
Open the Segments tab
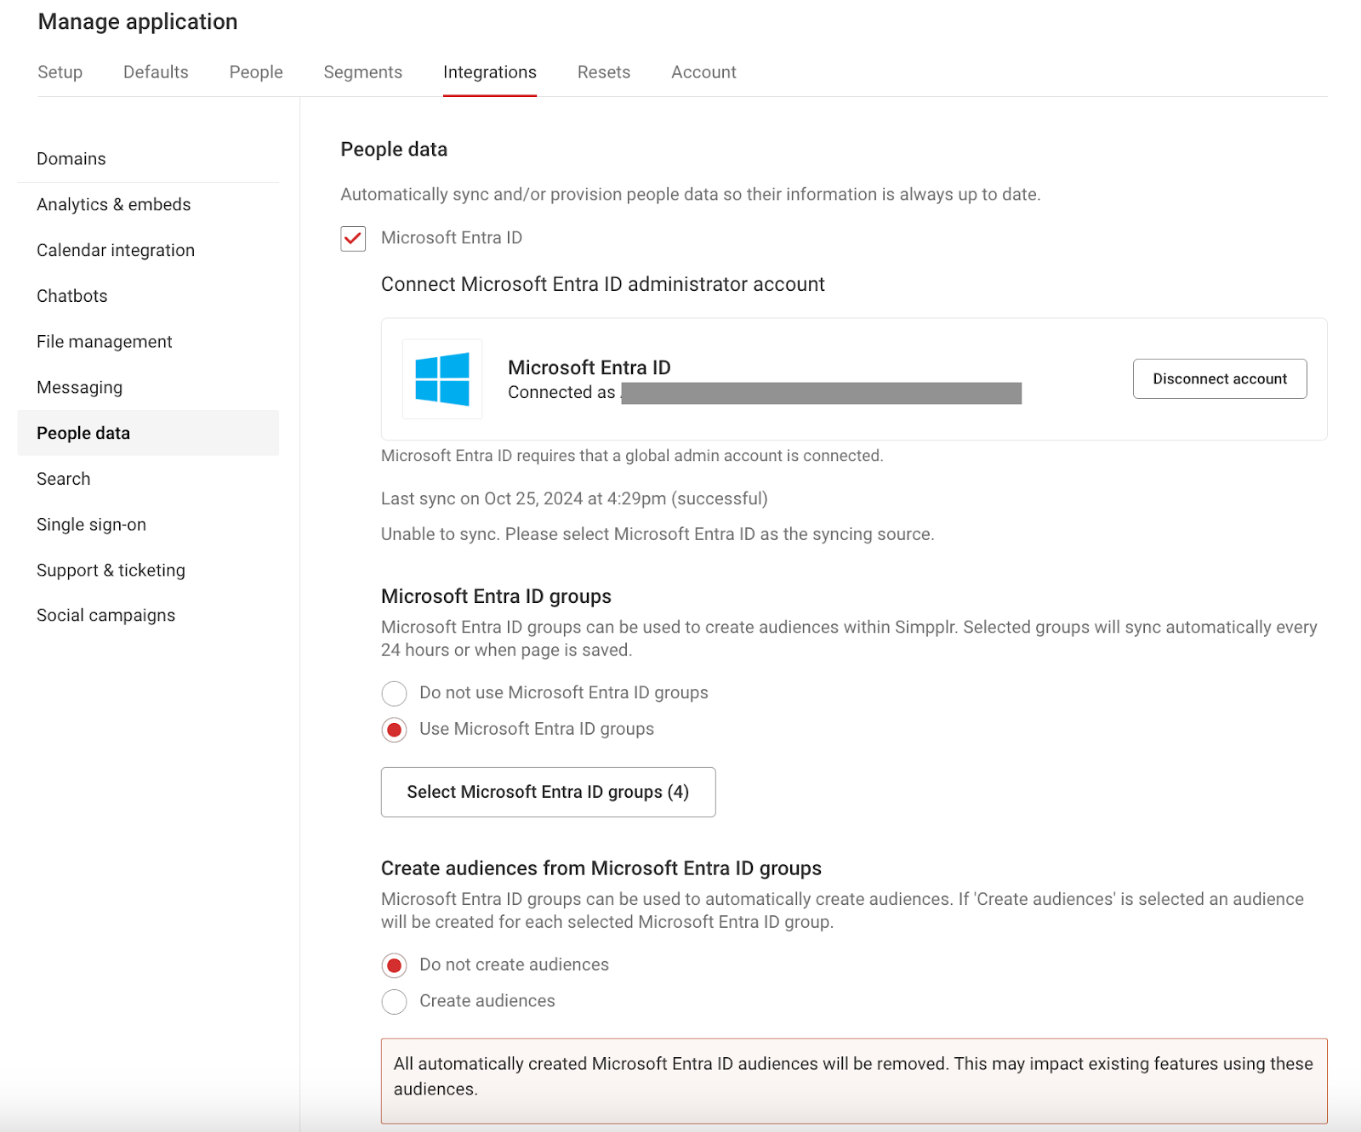click(x=363, y=72)
